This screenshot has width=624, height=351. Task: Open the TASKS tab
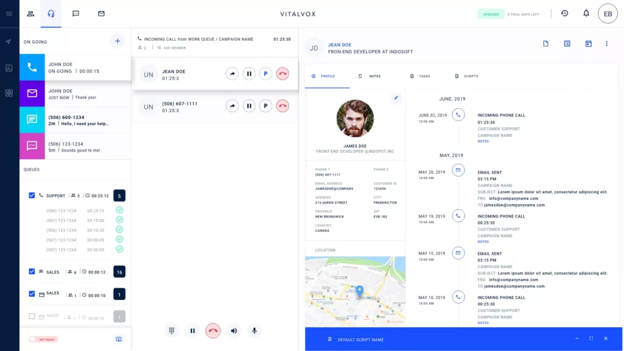[x=424, y=76]
